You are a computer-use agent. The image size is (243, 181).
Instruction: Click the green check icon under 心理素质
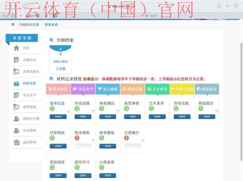coord(102,167)
